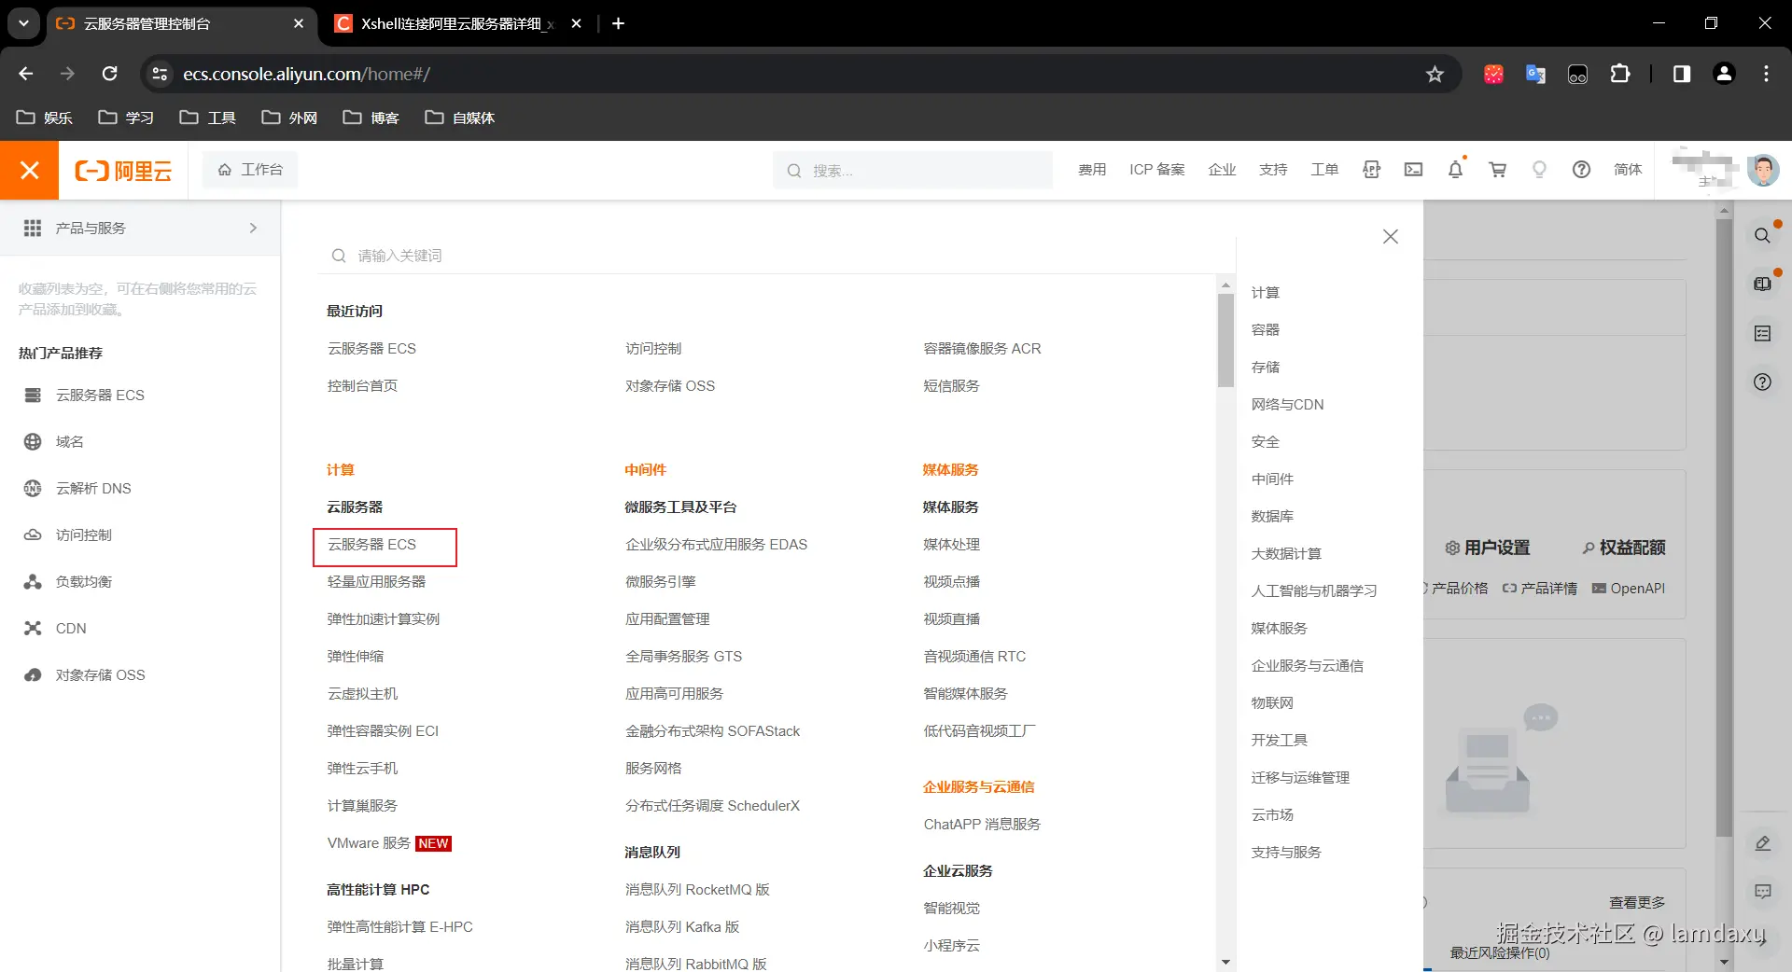The image size is (1792, 972).
Task: Jump to 物联网 category
Action: tap(1272, 703)
